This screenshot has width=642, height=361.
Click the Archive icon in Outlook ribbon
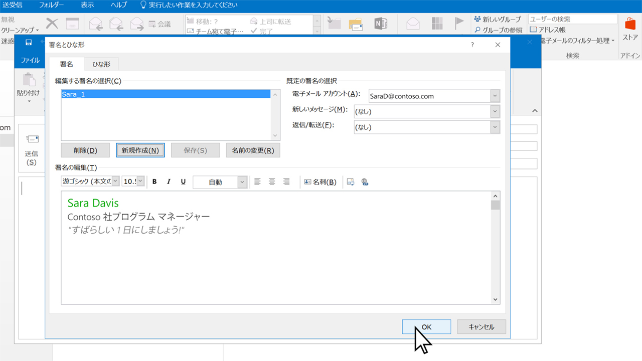(x=73, y=24)
